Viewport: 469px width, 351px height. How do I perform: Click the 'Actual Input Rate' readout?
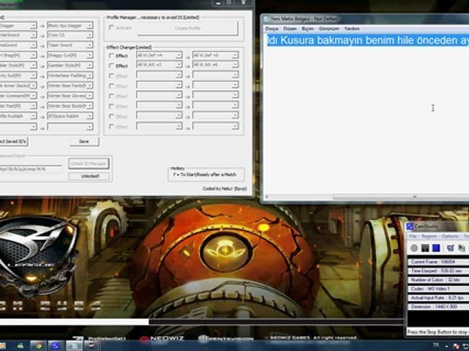pyautogui.click(x=438, y=298)
